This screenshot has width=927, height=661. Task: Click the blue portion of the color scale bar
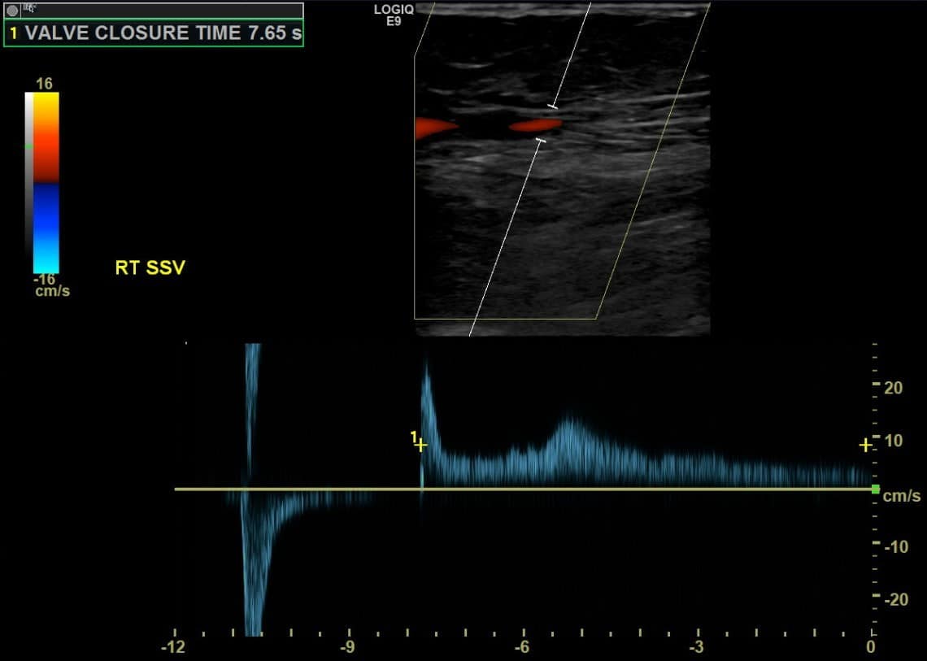tap(46, 220)
